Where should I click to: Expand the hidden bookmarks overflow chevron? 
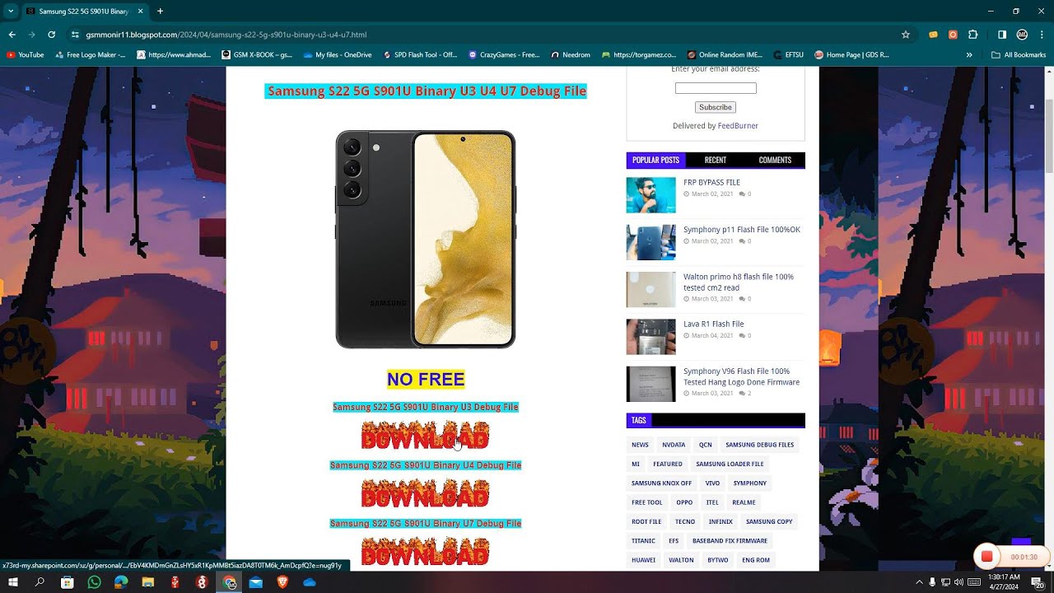click(969, 55)
